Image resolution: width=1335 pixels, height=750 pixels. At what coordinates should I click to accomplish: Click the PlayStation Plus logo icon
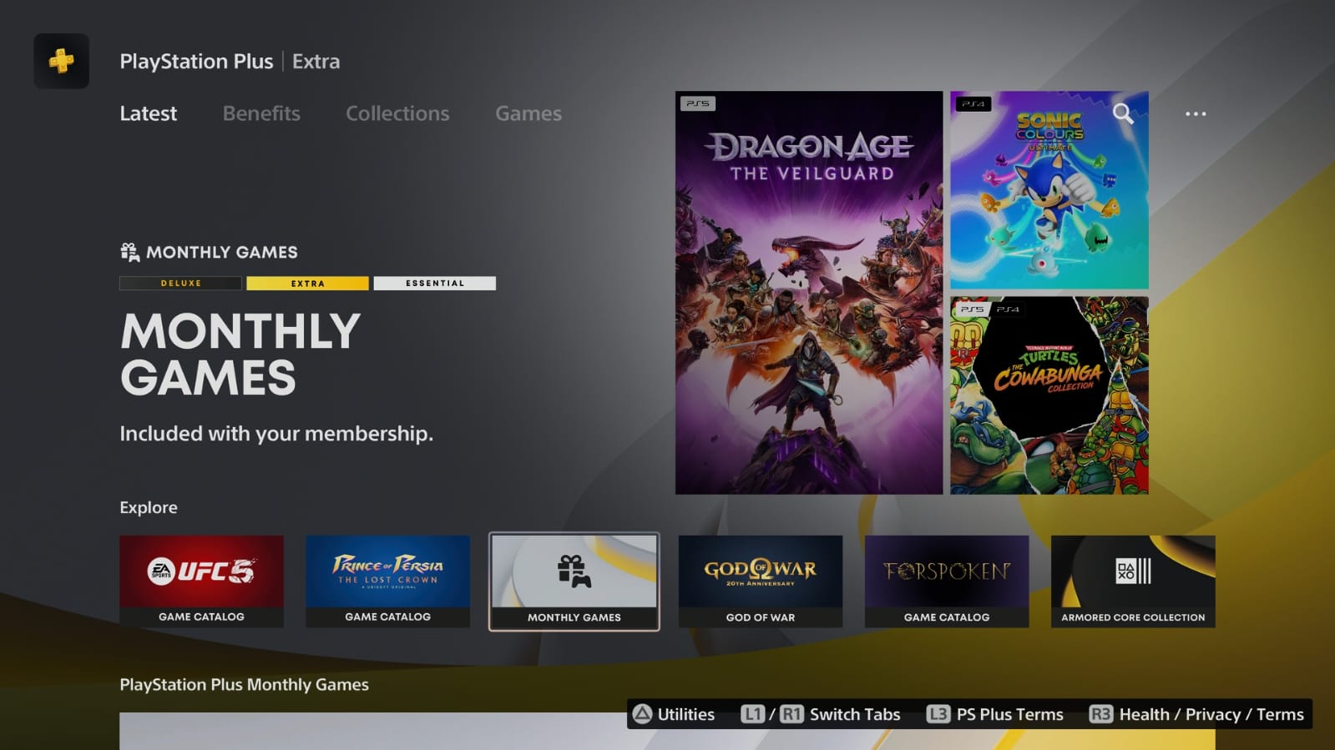[x=61, y=61]
